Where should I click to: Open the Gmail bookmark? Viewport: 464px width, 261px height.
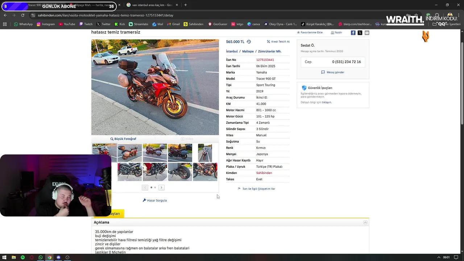tap(173, 24)
